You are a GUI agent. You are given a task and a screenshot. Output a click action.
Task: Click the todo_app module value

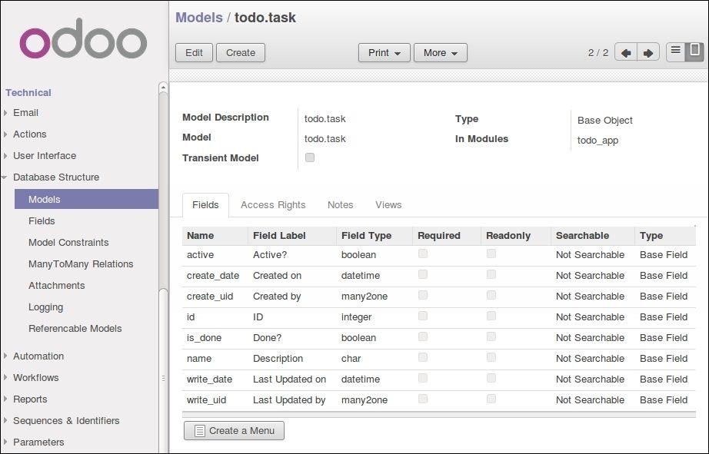coord(597,141)
